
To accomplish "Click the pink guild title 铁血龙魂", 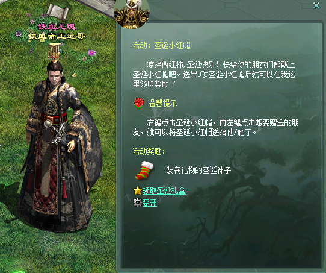I will (57, 27).
